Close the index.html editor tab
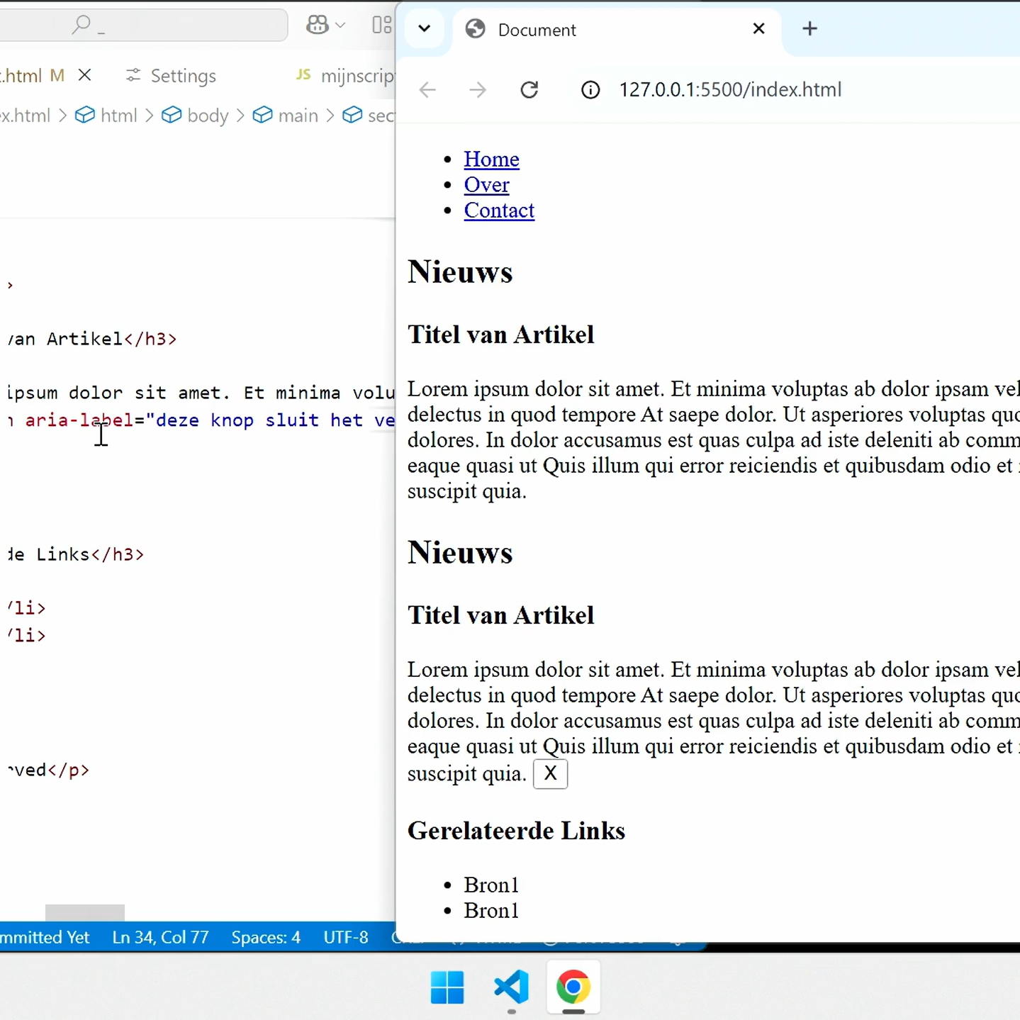1020x1020 pixels. (84, 75)
